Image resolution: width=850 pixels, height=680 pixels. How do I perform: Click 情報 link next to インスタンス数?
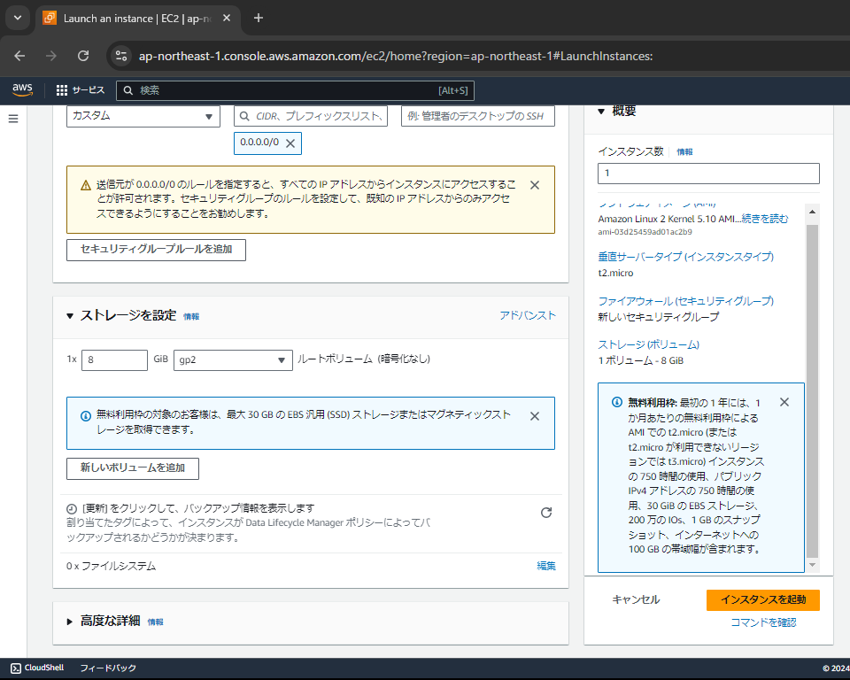pyautogui.click(x=684, y=151)
